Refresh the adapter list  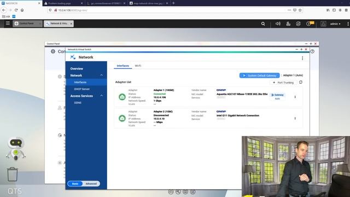pyautogui.click(x=301, y=82)
